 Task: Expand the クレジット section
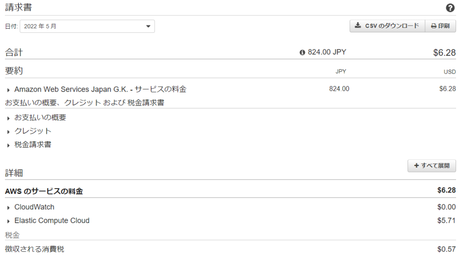point(9,132)
